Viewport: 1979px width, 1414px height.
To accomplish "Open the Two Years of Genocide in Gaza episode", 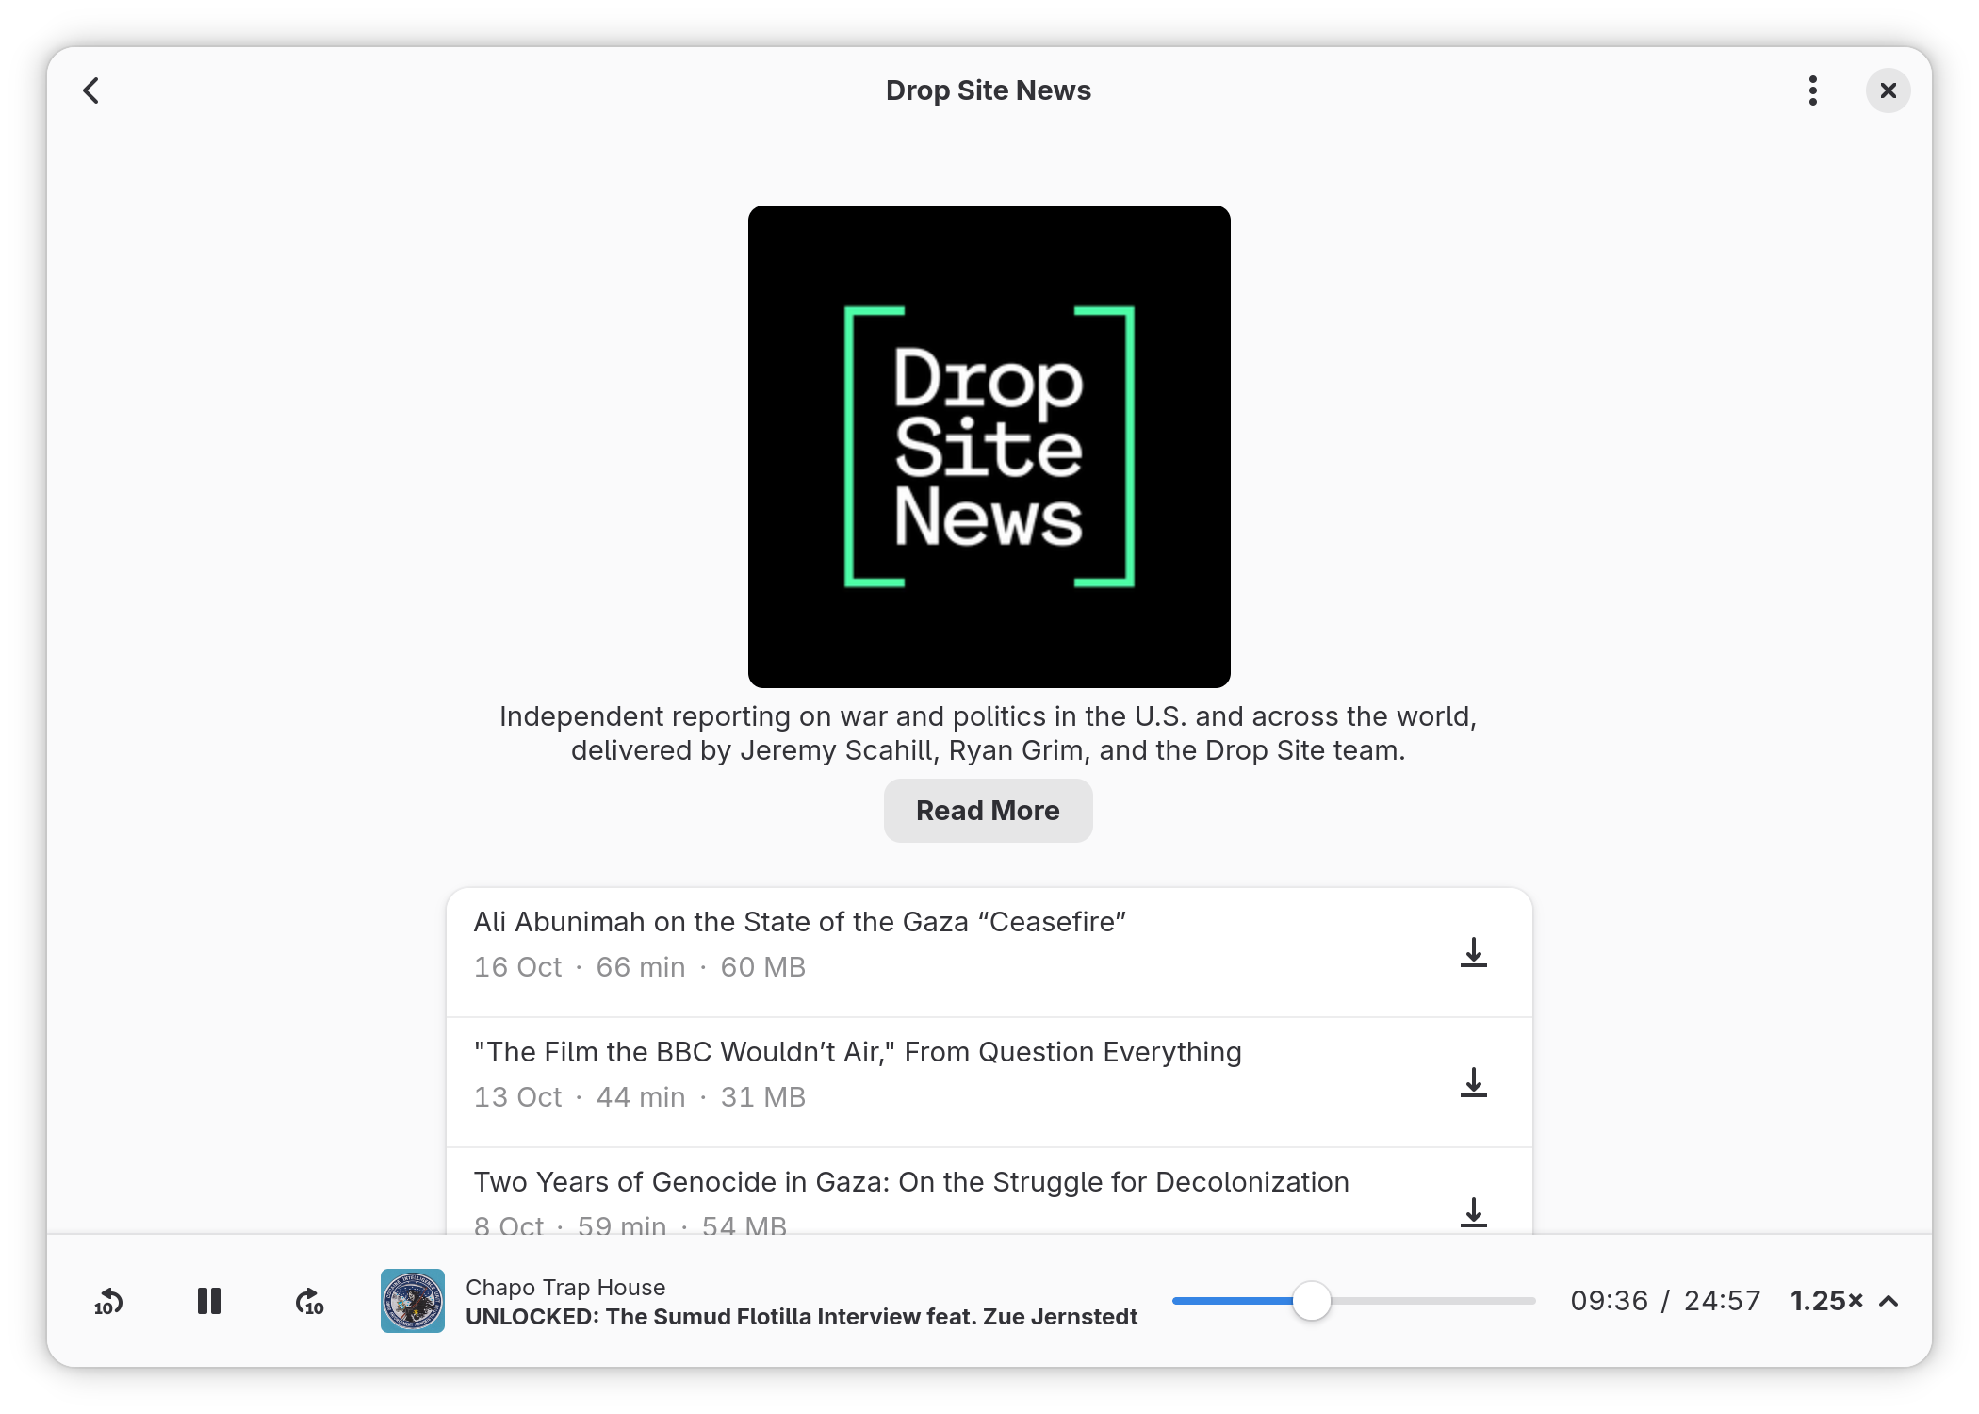I will pyautogui.click(x=910, y=1182).
